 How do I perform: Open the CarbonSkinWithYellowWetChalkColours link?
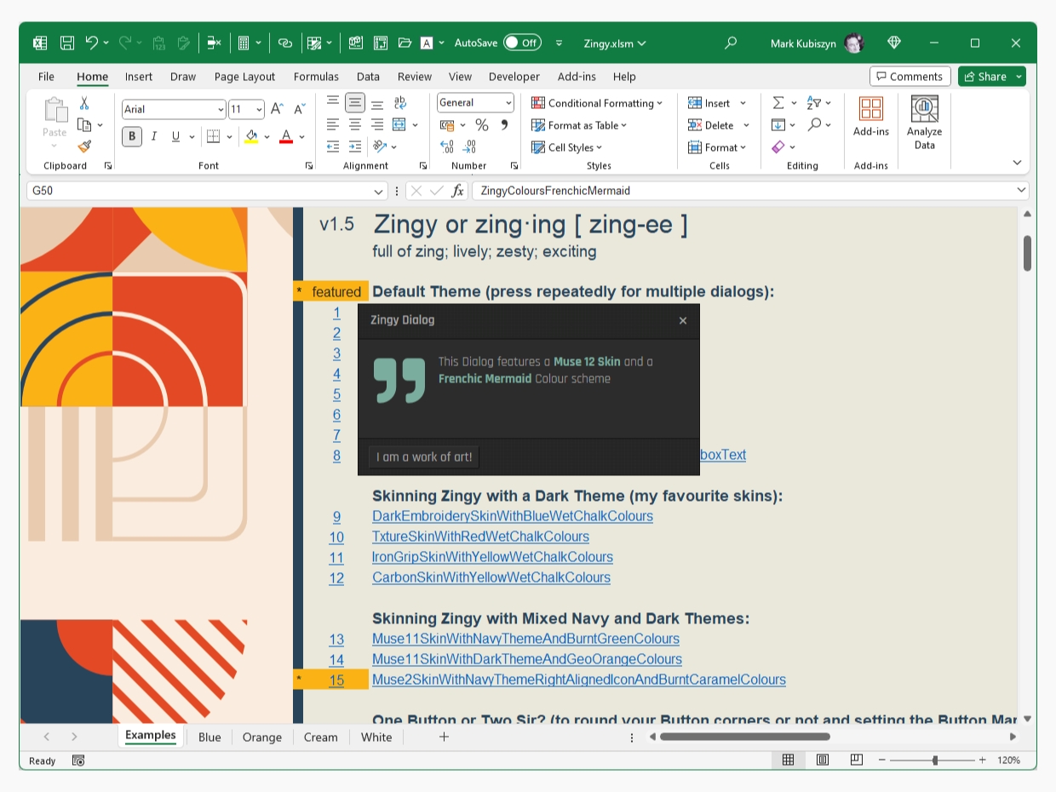click(x=491, y=577)
